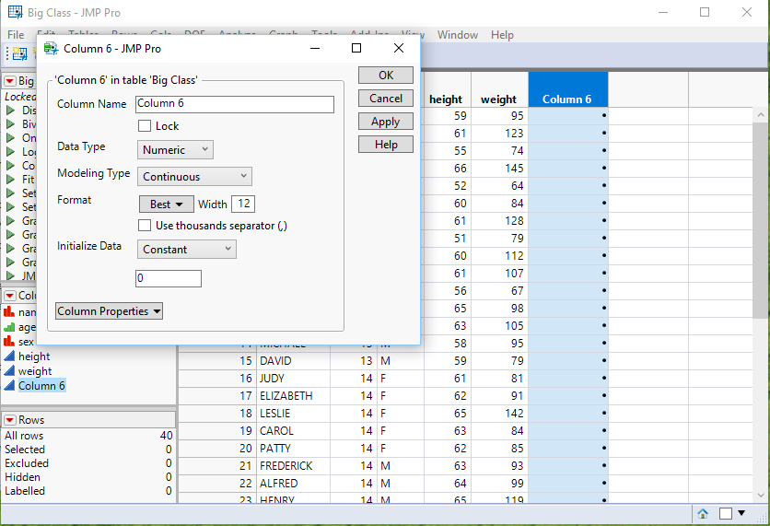Click 'Selected' in the Rows panel

coord(25,450)
